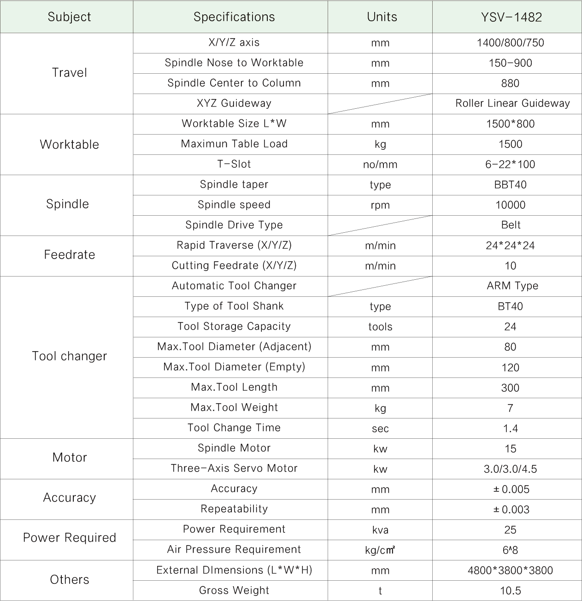Select the 'Gross Weight' cell
Image resolution: width=582 pixels, height=601 pixels.
click(x=230, y=590)
